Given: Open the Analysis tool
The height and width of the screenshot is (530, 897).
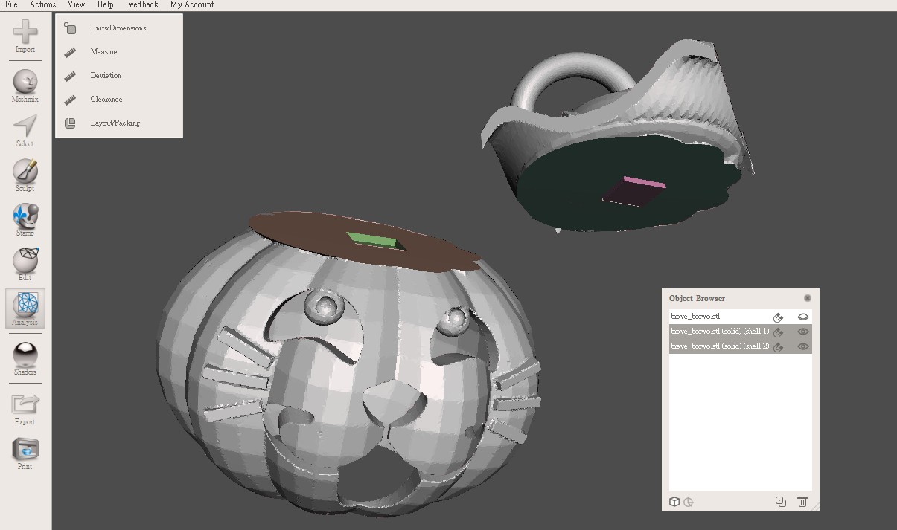Looking at the screenshot, I should point(25,308).
